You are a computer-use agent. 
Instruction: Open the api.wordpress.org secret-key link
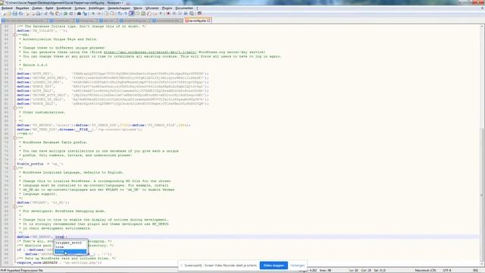pos(150,52)
